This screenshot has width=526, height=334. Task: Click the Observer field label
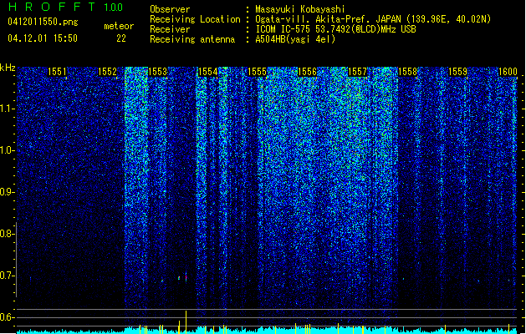(170, 9)
